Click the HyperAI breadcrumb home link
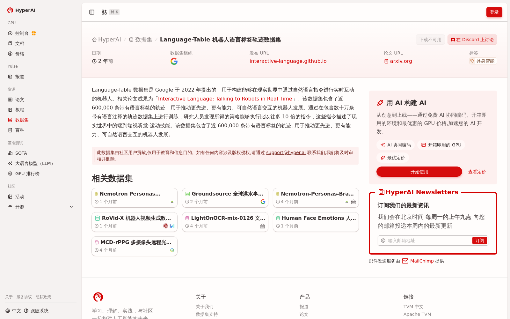The image size is (510, 319). [106, 40]
